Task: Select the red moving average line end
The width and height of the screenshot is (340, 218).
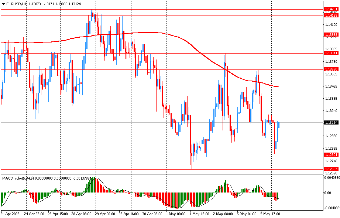Action: 278,87
